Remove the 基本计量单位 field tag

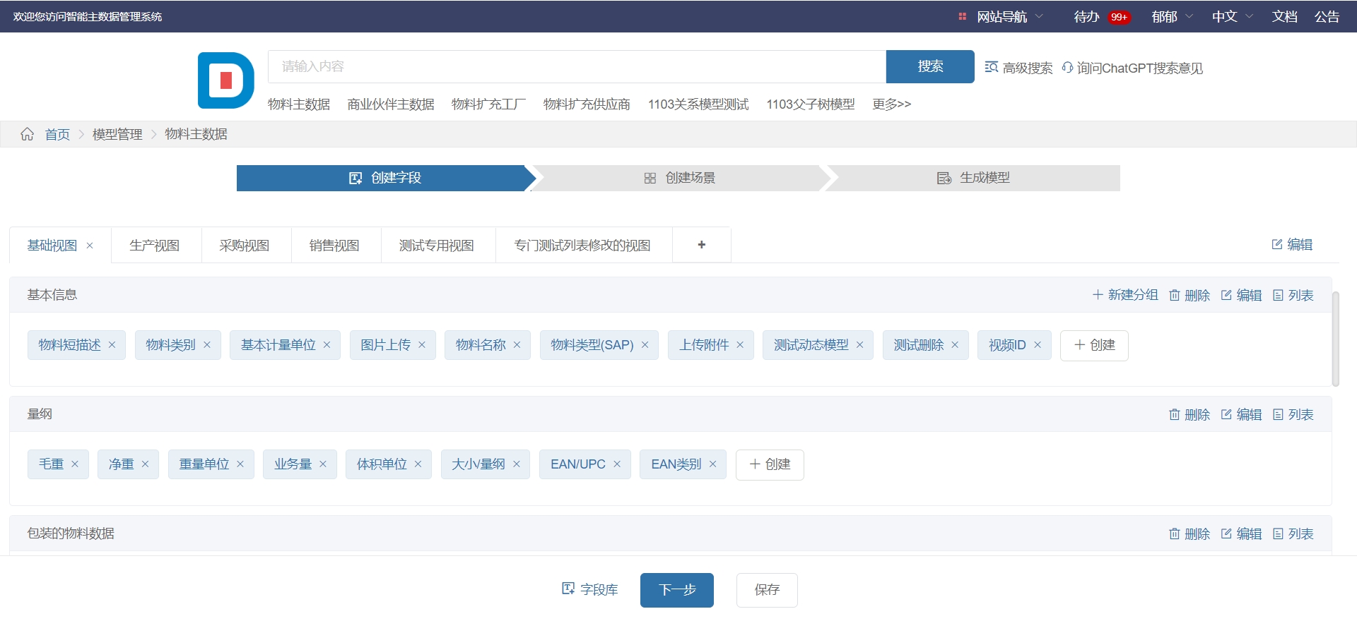coord(327,345)
